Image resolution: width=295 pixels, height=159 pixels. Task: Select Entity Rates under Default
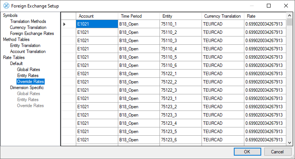[28, 76]
